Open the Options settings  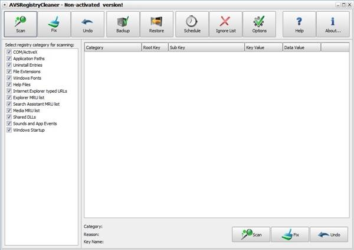(260, 24)
